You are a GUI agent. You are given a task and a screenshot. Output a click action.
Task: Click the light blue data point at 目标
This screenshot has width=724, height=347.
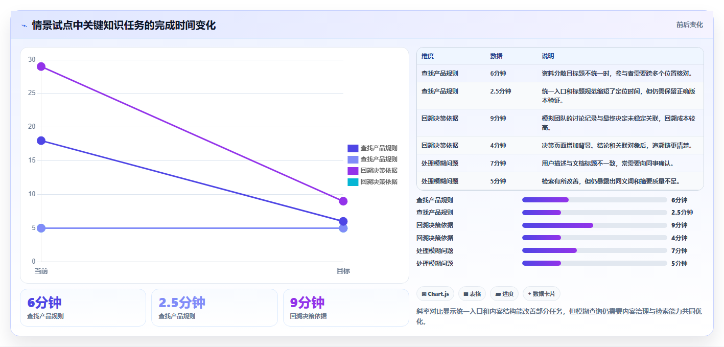click(343, 228)
